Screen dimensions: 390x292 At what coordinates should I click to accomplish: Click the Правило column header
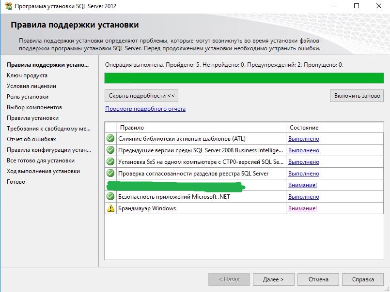click(201, 128)
